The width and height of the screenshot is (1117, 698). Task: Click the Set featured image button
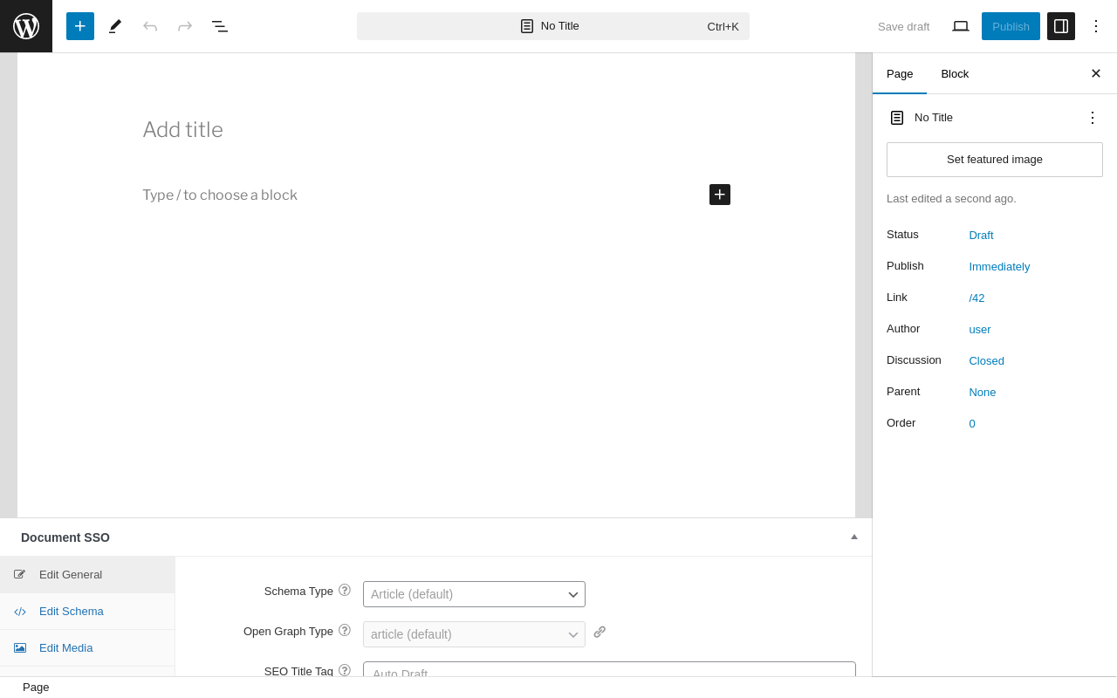click(x=995, y=160)
